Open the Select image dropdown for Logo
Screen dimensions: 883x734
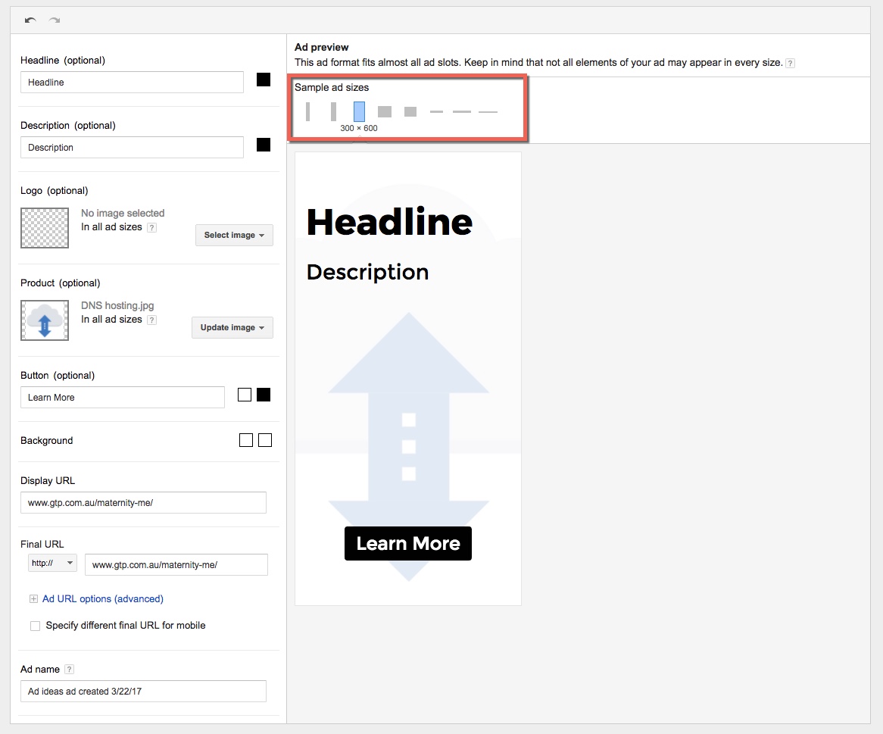(x=234, y=236)
